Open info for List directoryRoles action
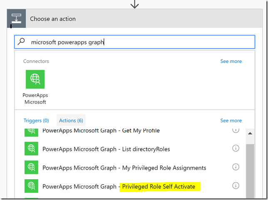Screen dimensions: 268x200 click(236, 148)
